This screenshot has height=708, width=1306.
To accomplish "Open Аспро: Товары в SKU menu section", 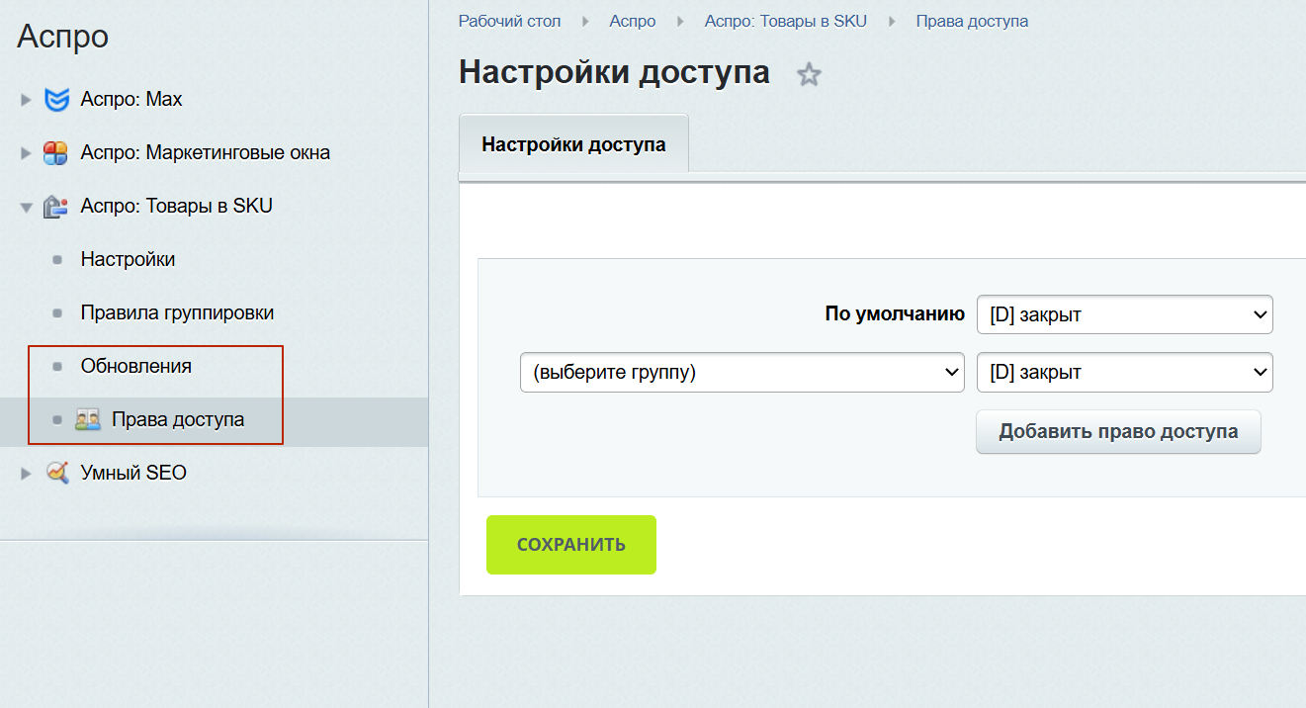I will pyautogui.click(x=177, y=206).
